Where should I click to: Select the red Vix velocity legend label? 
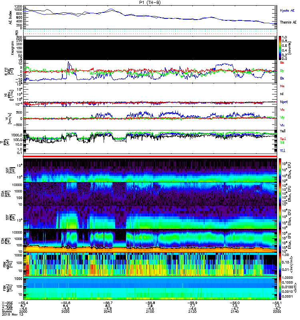click(x=282, y=110)
